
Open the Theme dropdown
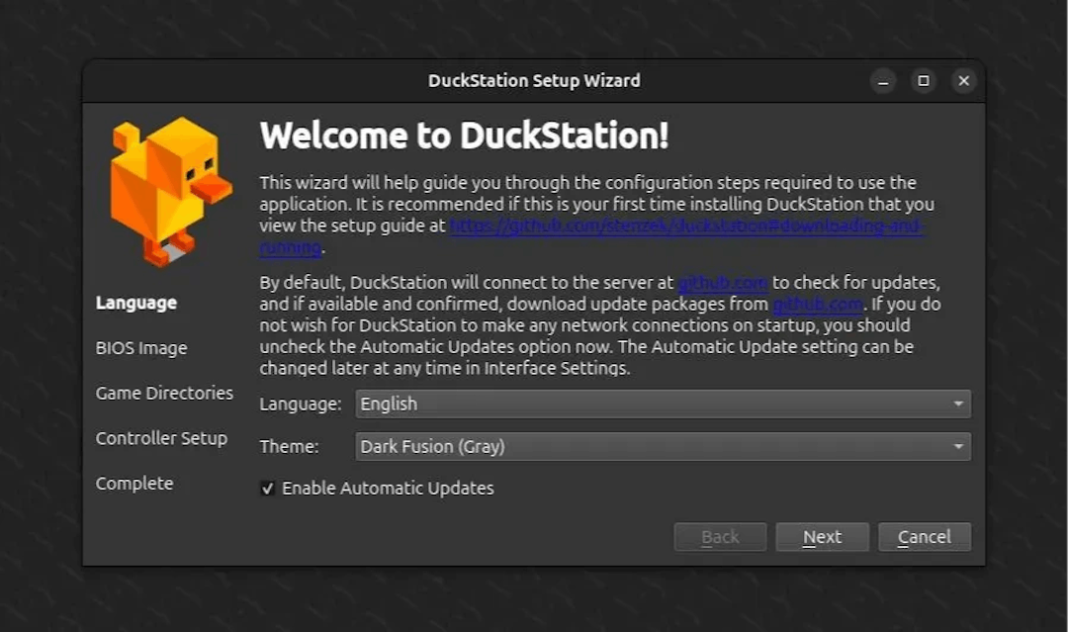[663, 446]
